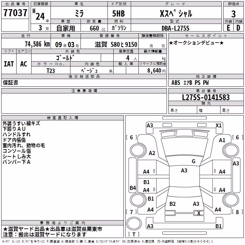Select the 注意：搬出は滋賀ヤードになります line

point(44,235)
